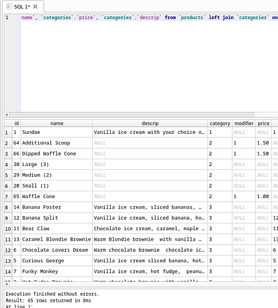The image size is (278, 308).
Task: Click the modifier column header
Action: 244,123
